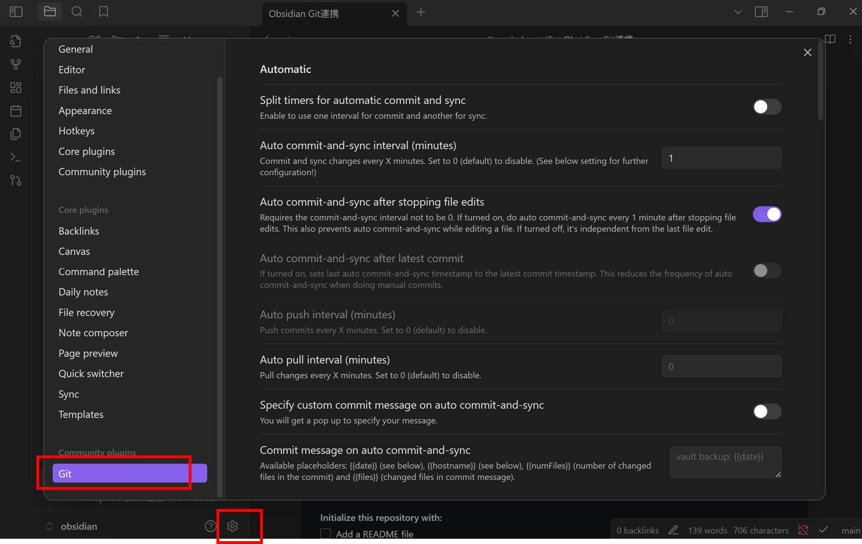
Task: Click the pencil edit icon in status bar
Action: 673,530
